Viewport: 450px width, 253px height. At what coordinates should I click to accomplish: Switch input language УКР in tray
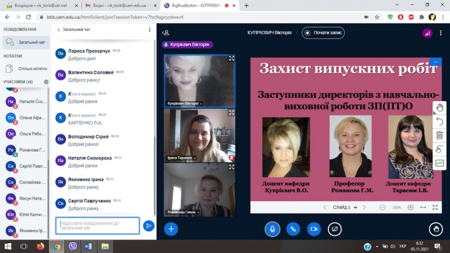click(402, 246)
